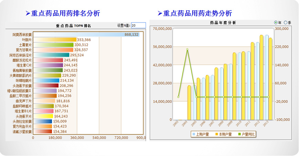Click the 2003 point on green line
299x156 pixels.
click(178, 97)
